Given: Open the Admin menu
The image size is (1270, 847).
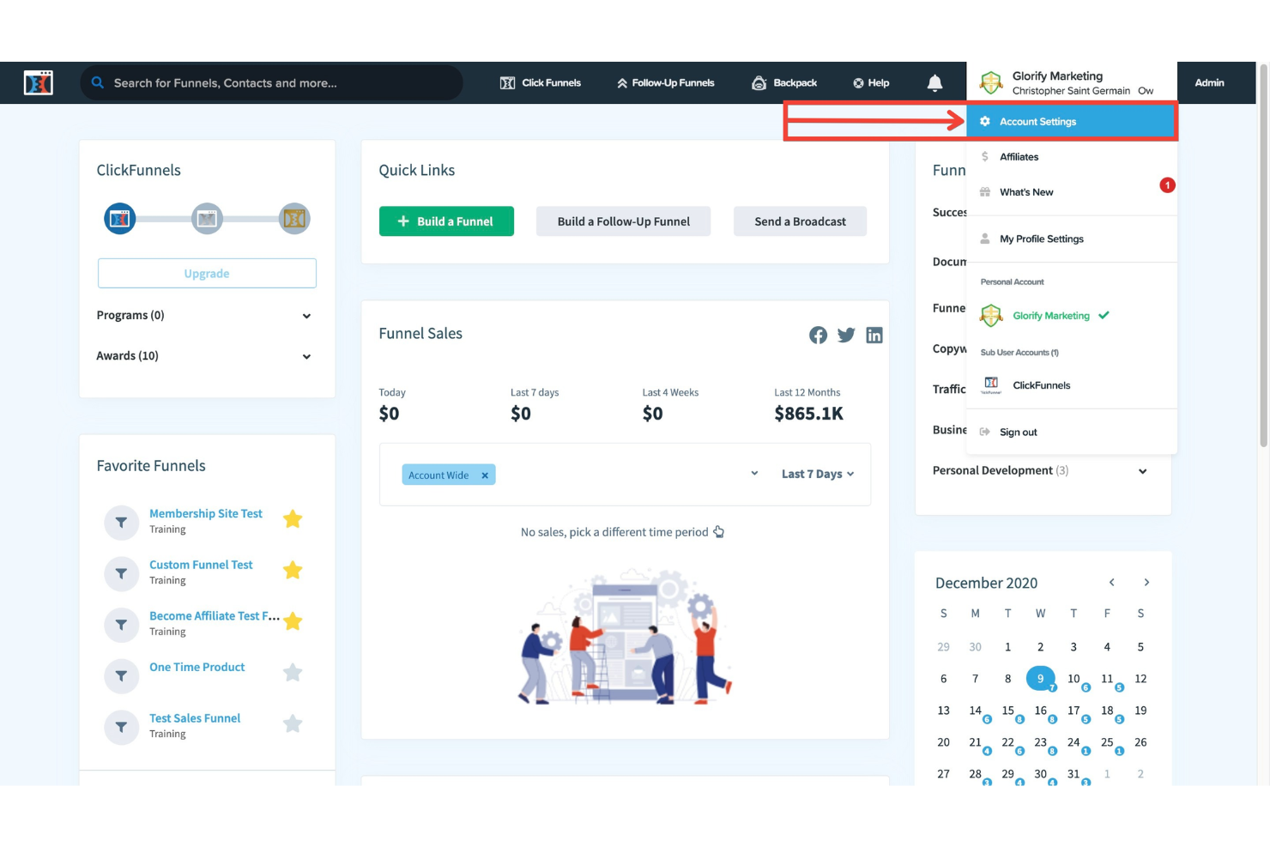Looking at the screenshot, I should (x=1209, y=82).
